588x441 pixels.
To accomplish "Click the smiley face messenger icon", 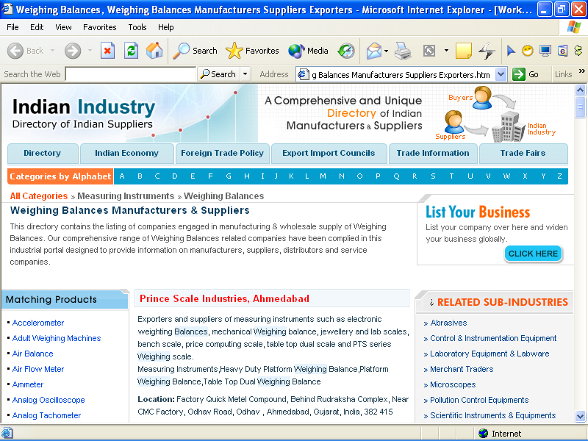I will pyautogui.click(x=528, y=51).
